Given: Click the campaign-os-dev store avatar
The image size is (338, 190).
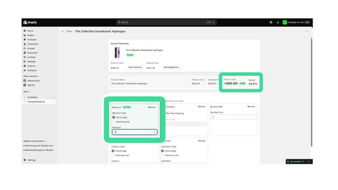Looking at the screenshot, I should (x=285, y=22).
